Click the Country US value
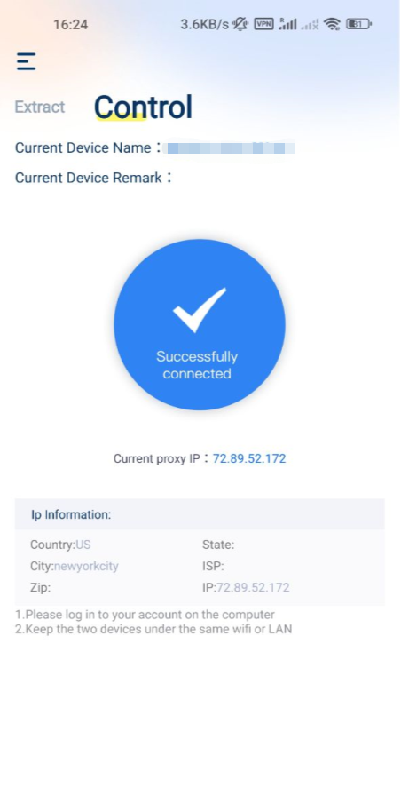The width and height of the screenshot is (401, 811). 83,545
